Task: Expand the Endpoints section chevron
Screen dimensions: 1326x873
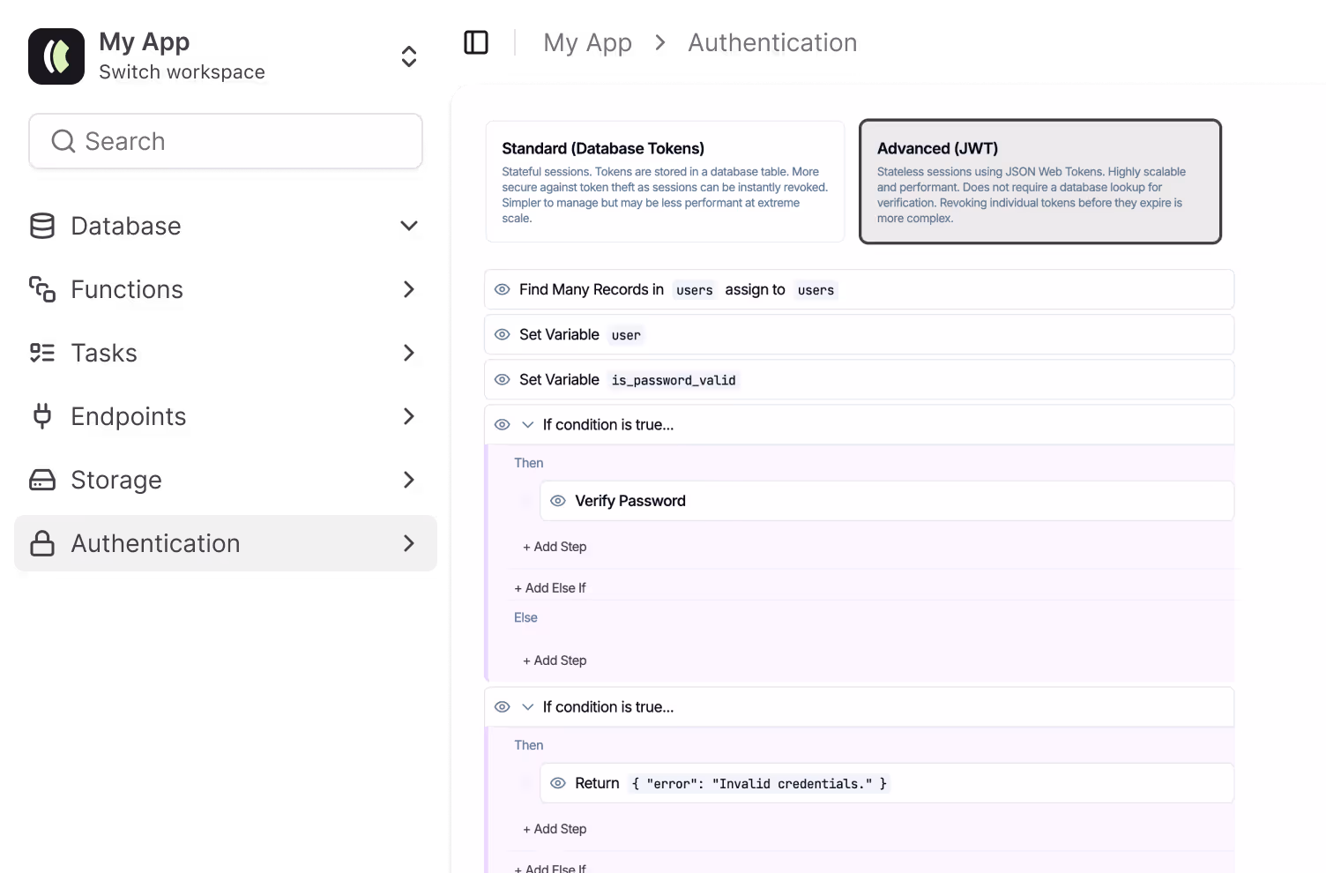Action: [x=409, y=416]
